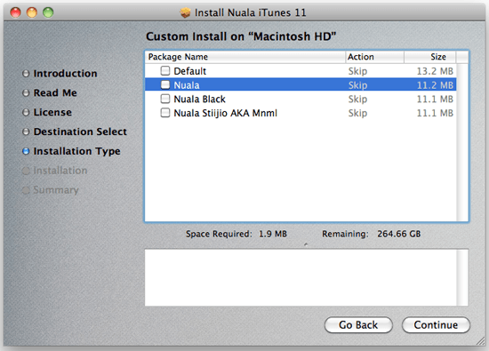The image size is (489, 351).
Task: Select the Nuala Stiijio AKA Mnml row name
Action: click(x=226, y=113)
